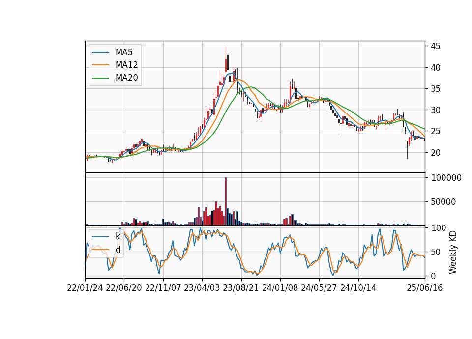Viewport: 472px width, 339px height.
Task: Click the orange MA12 legend line sample
Action: 100,65
